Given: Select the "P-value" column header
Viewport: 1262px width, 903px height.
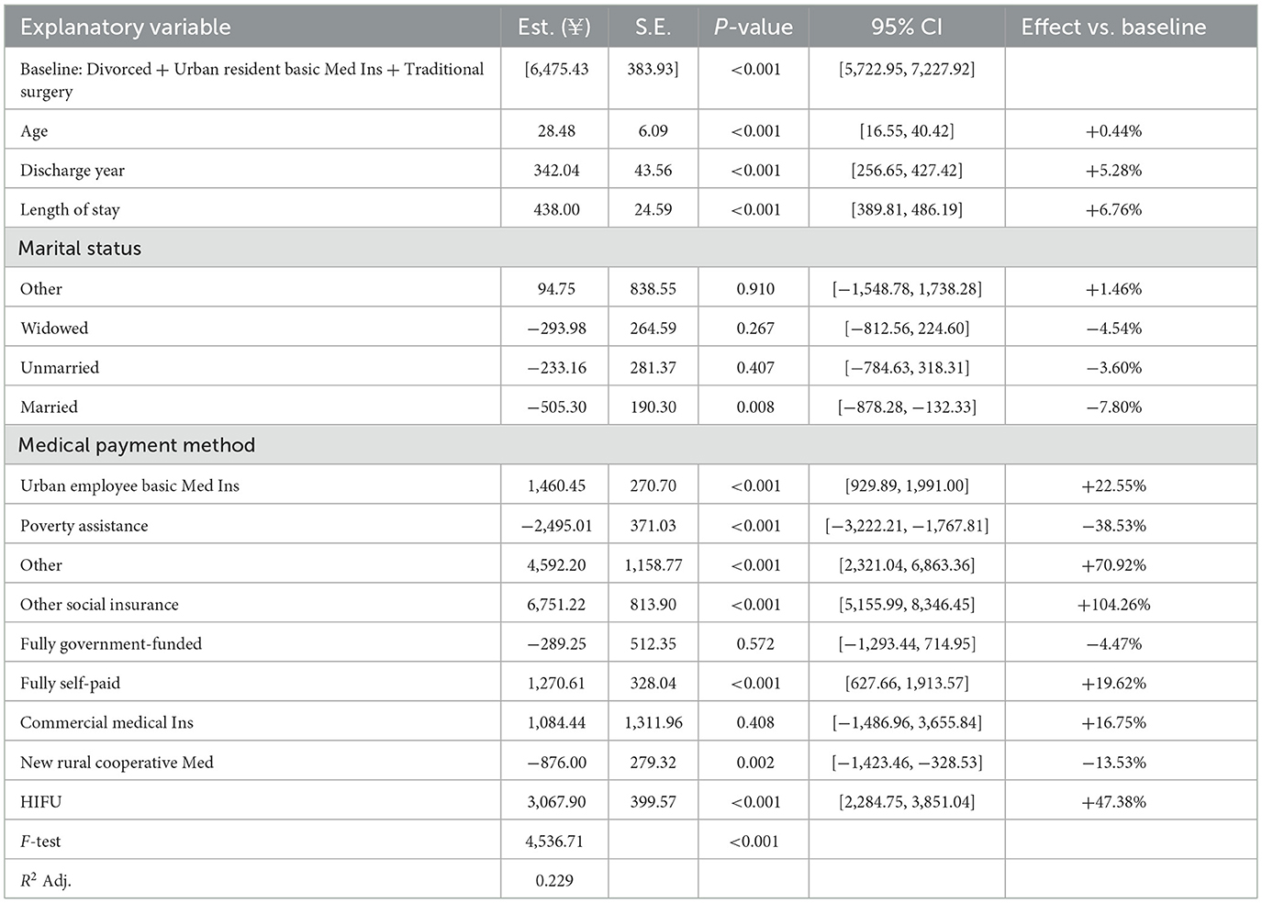Looking at the screenshot, I should click(753, 28).
